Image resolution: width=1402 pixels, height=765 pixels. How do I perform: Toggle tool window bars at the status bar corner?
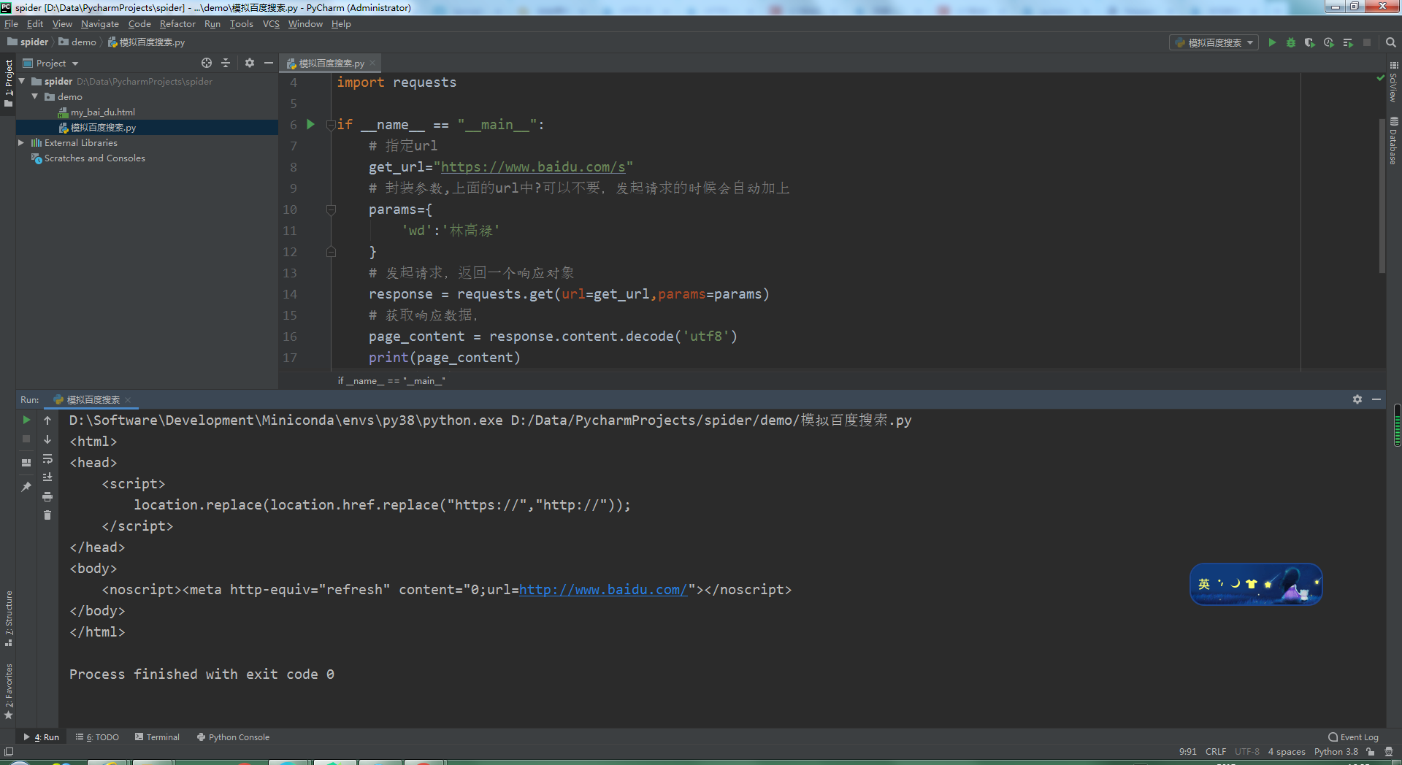pos(9,752)
